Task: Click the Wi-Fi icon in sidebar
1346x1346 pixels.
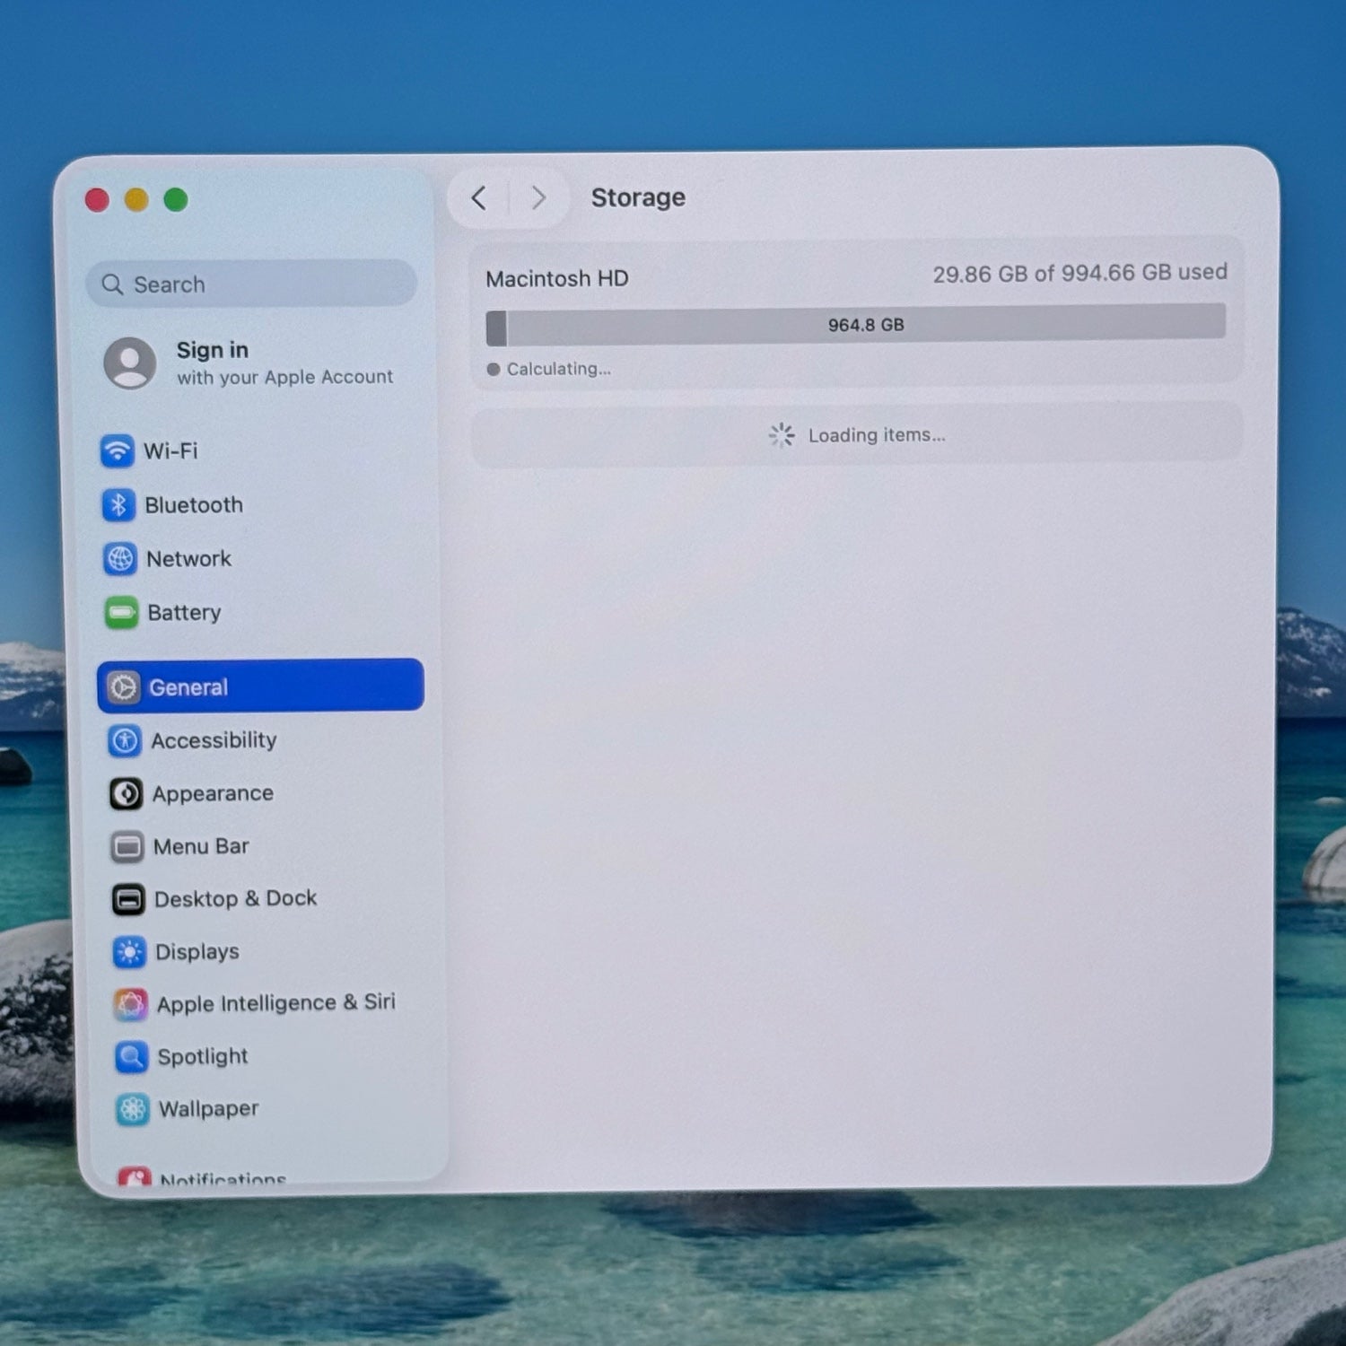Action: pyautogui.click(x=118, y=450)
